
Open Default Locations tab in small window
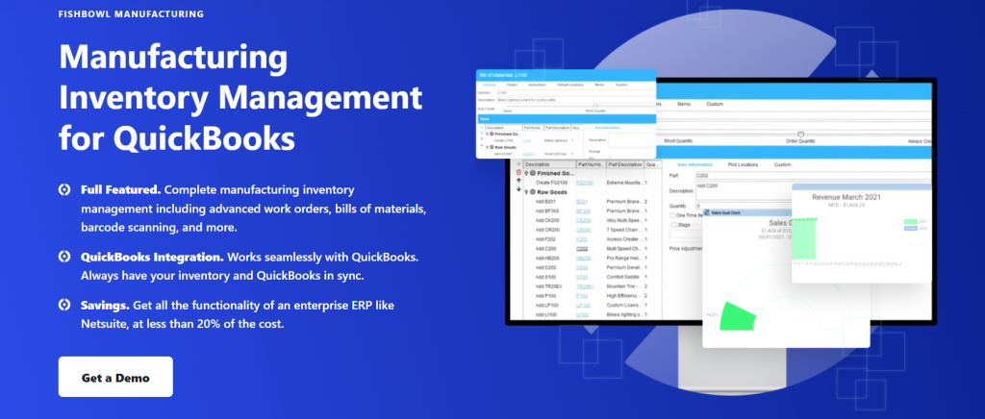tap(569, 85)
